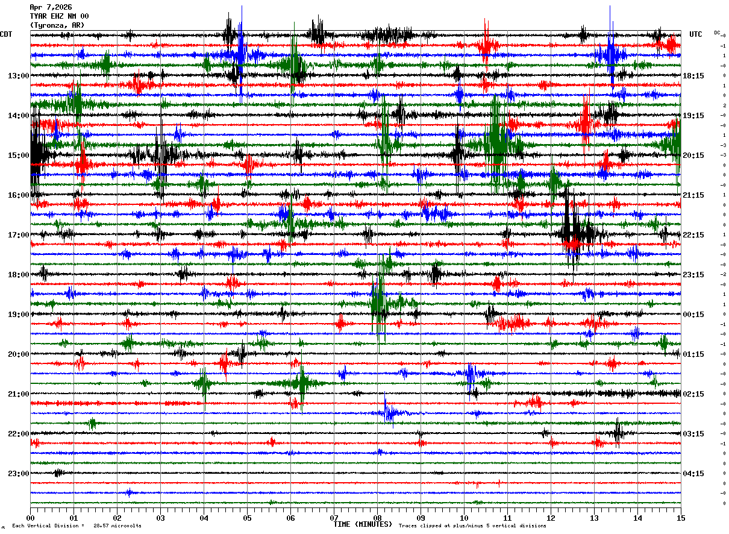The image size is (729, 534).
Task: Select the 14:00 CDT time label
Action: (19, 116)
